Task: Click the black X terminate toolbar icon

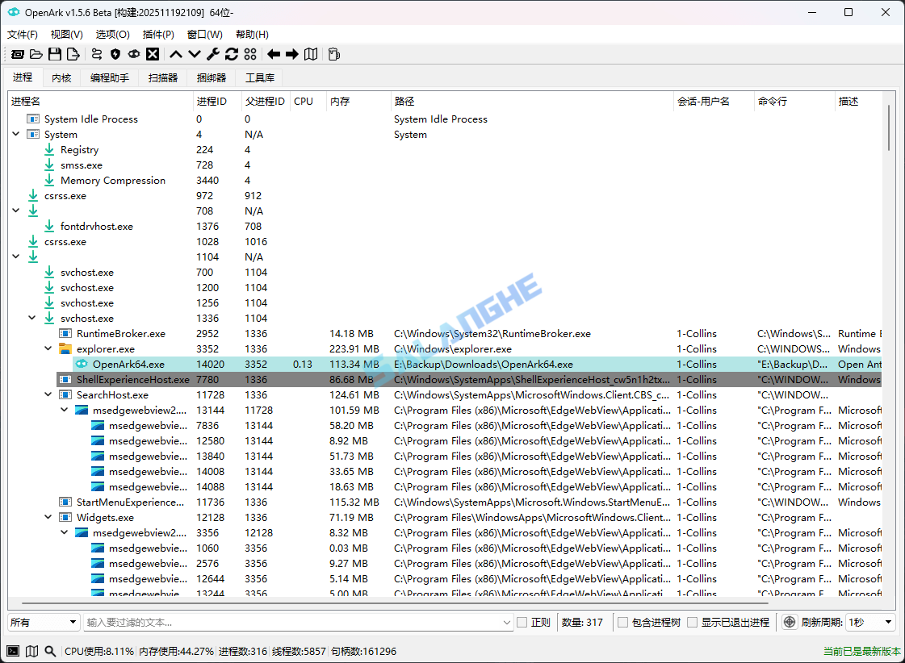Action: click(x=153, y=54)
